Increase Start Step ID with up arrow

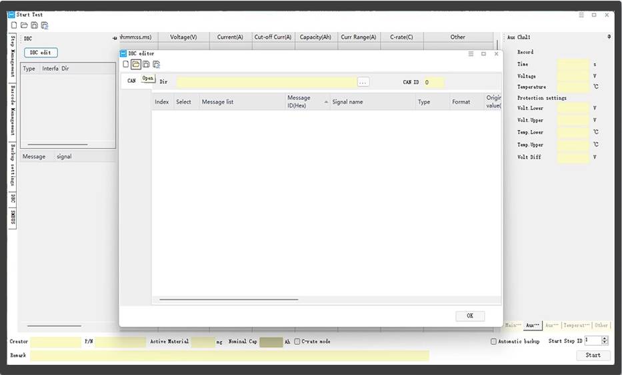point(605,338)
